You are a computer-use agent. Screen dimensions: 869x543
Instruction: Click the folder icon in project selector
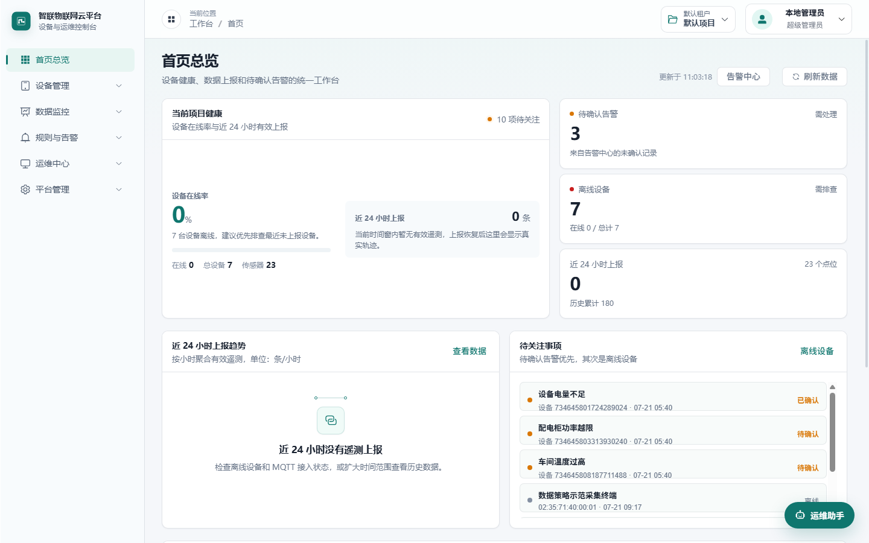click(x=673, y=19)
